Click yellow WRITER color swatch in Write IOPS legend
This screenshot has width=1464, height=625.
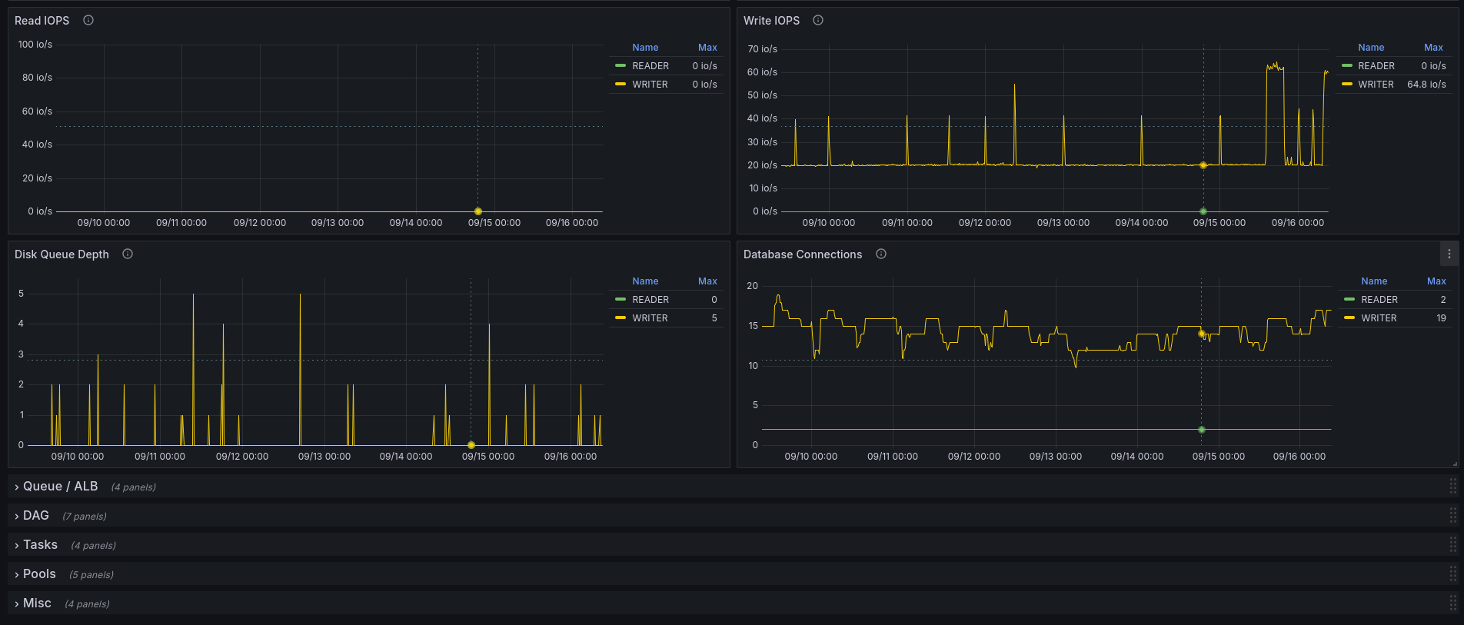pyautogui.click(x=1346, y=84)
